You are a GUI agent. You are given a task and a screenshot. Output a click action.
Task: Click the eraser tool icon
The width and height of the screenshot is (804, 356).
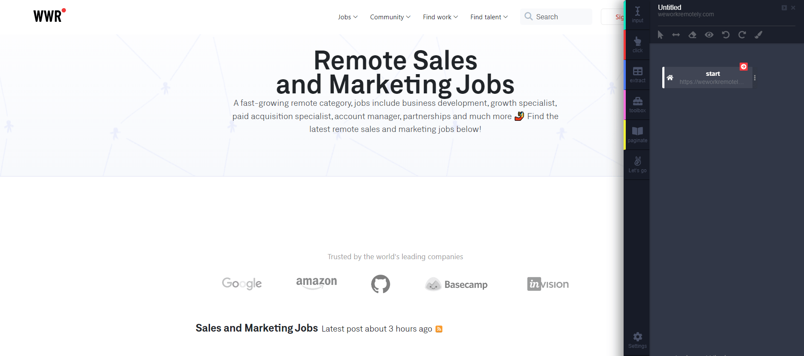692,35
